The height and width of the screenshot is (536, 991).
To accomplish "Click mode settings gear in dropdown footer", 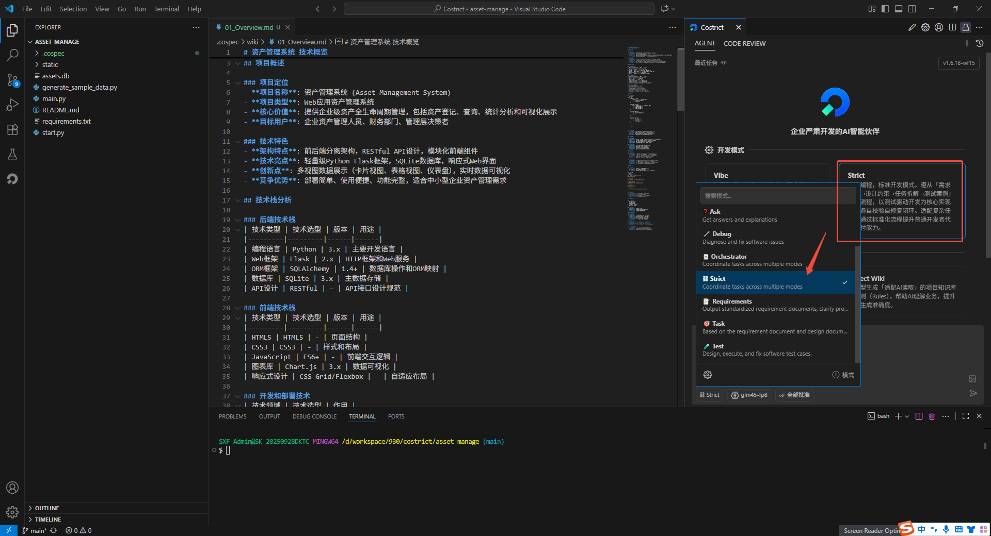I will pos(708,375).
